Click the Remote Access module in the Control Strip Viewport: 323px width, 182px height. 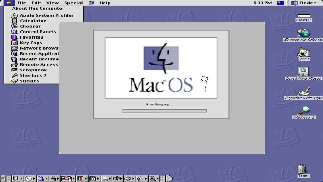point(116,178)
